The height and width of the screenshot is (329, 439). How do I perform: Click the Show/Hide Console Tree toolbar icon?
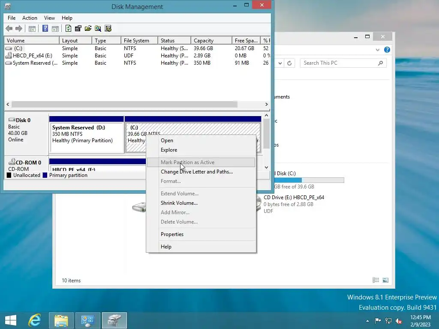coord(32,29)
